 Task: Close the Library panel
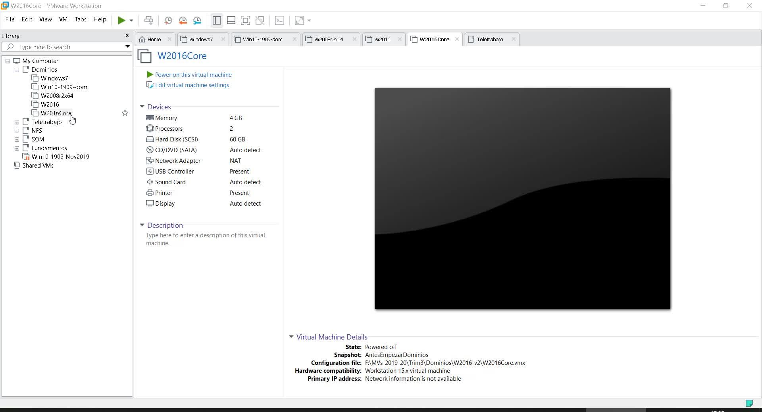[x=127, y=36]
